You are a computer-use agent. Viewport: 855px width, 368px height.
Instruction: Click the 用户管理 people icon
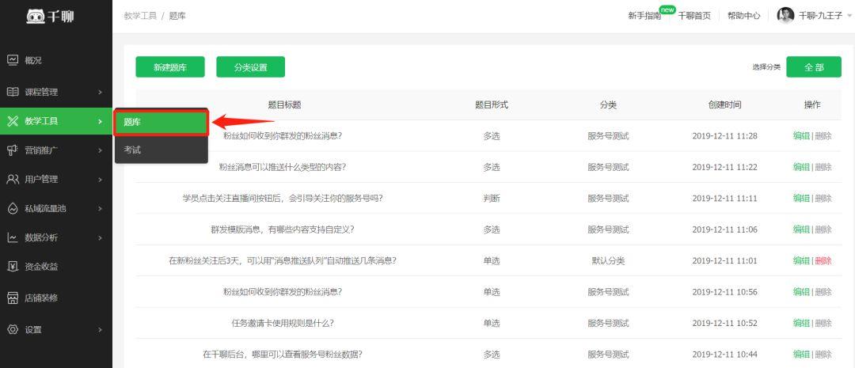[13, 180]
